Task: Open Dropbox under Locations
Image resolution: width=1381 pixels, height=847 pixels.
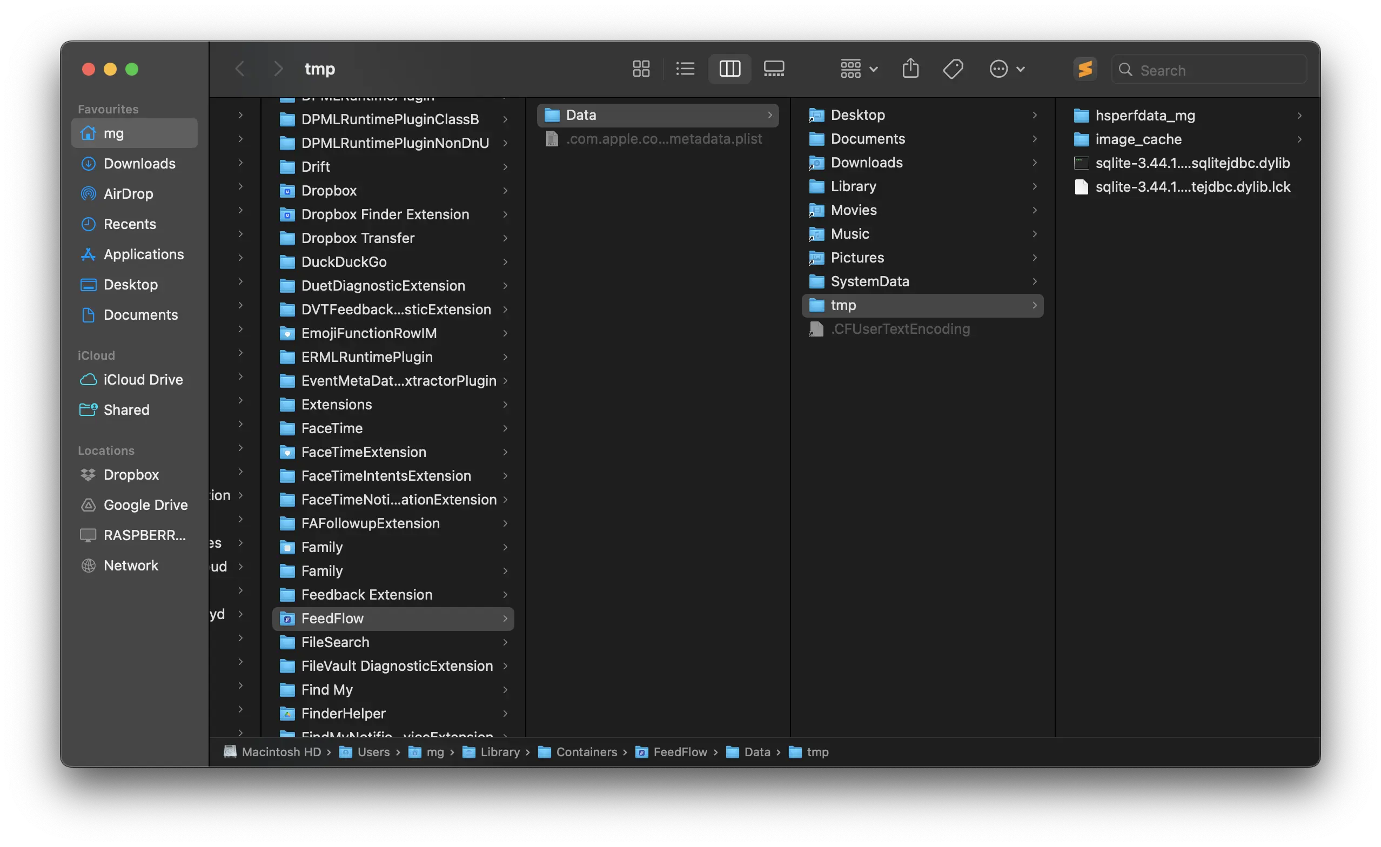Action: 135,475
